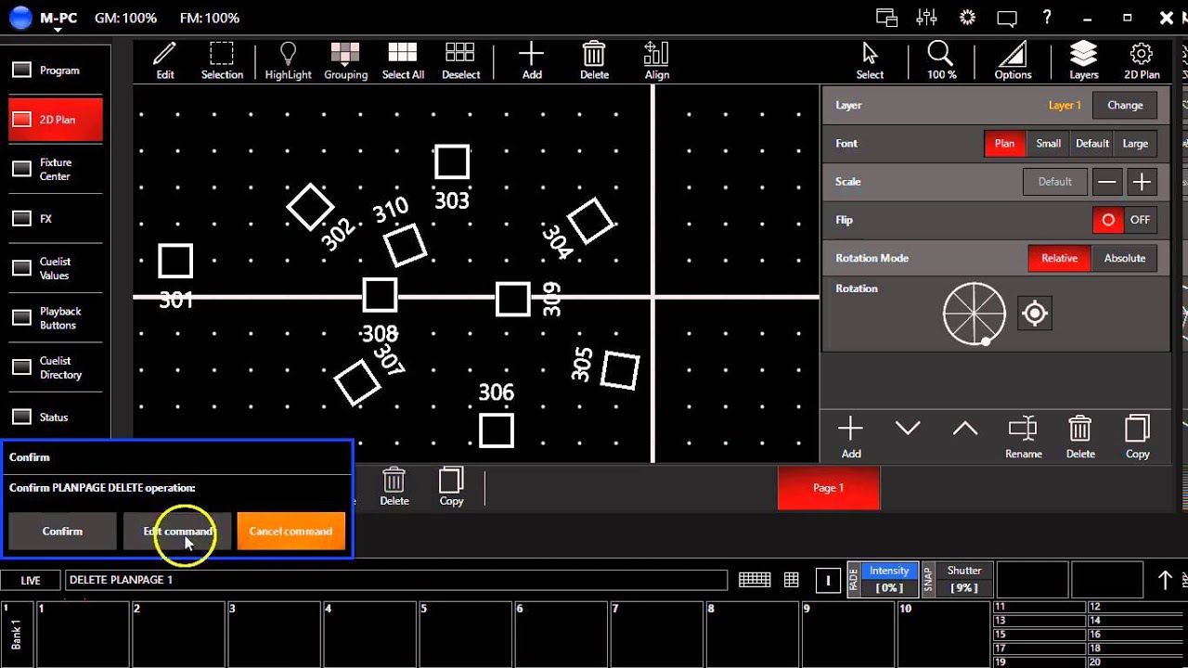
Task: Open the Grouping tool
Action: [345, 60]
